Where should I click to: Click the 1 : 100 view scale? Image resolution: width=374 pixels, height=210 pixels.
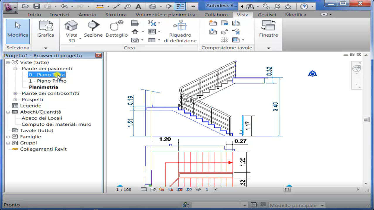tap(124, 189)
